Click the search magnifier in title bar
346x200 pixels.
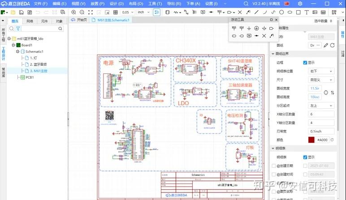tap(246, 4)
